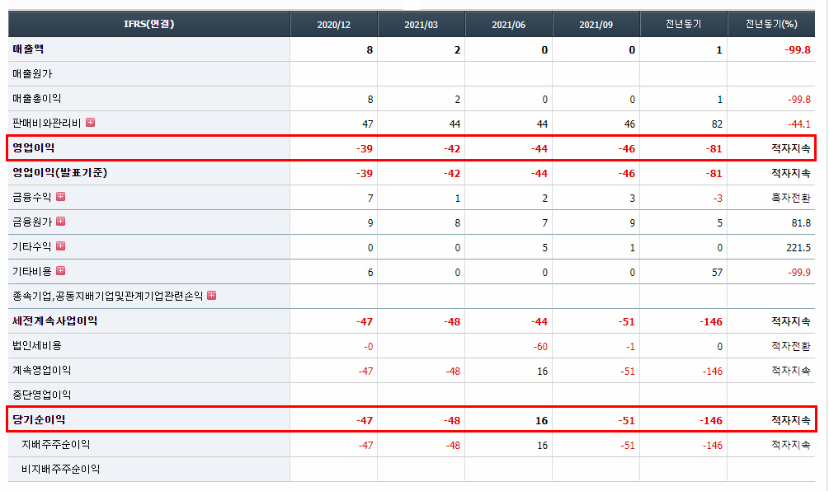The height and width of the screenshot is (491, 829).
Task: Select the 매출원가 row label
Action: pos(32,74)
